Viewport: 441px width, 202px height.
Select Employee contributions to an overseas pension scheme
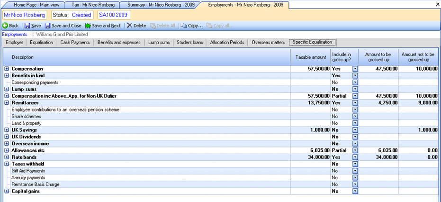(x=65, y=110)
